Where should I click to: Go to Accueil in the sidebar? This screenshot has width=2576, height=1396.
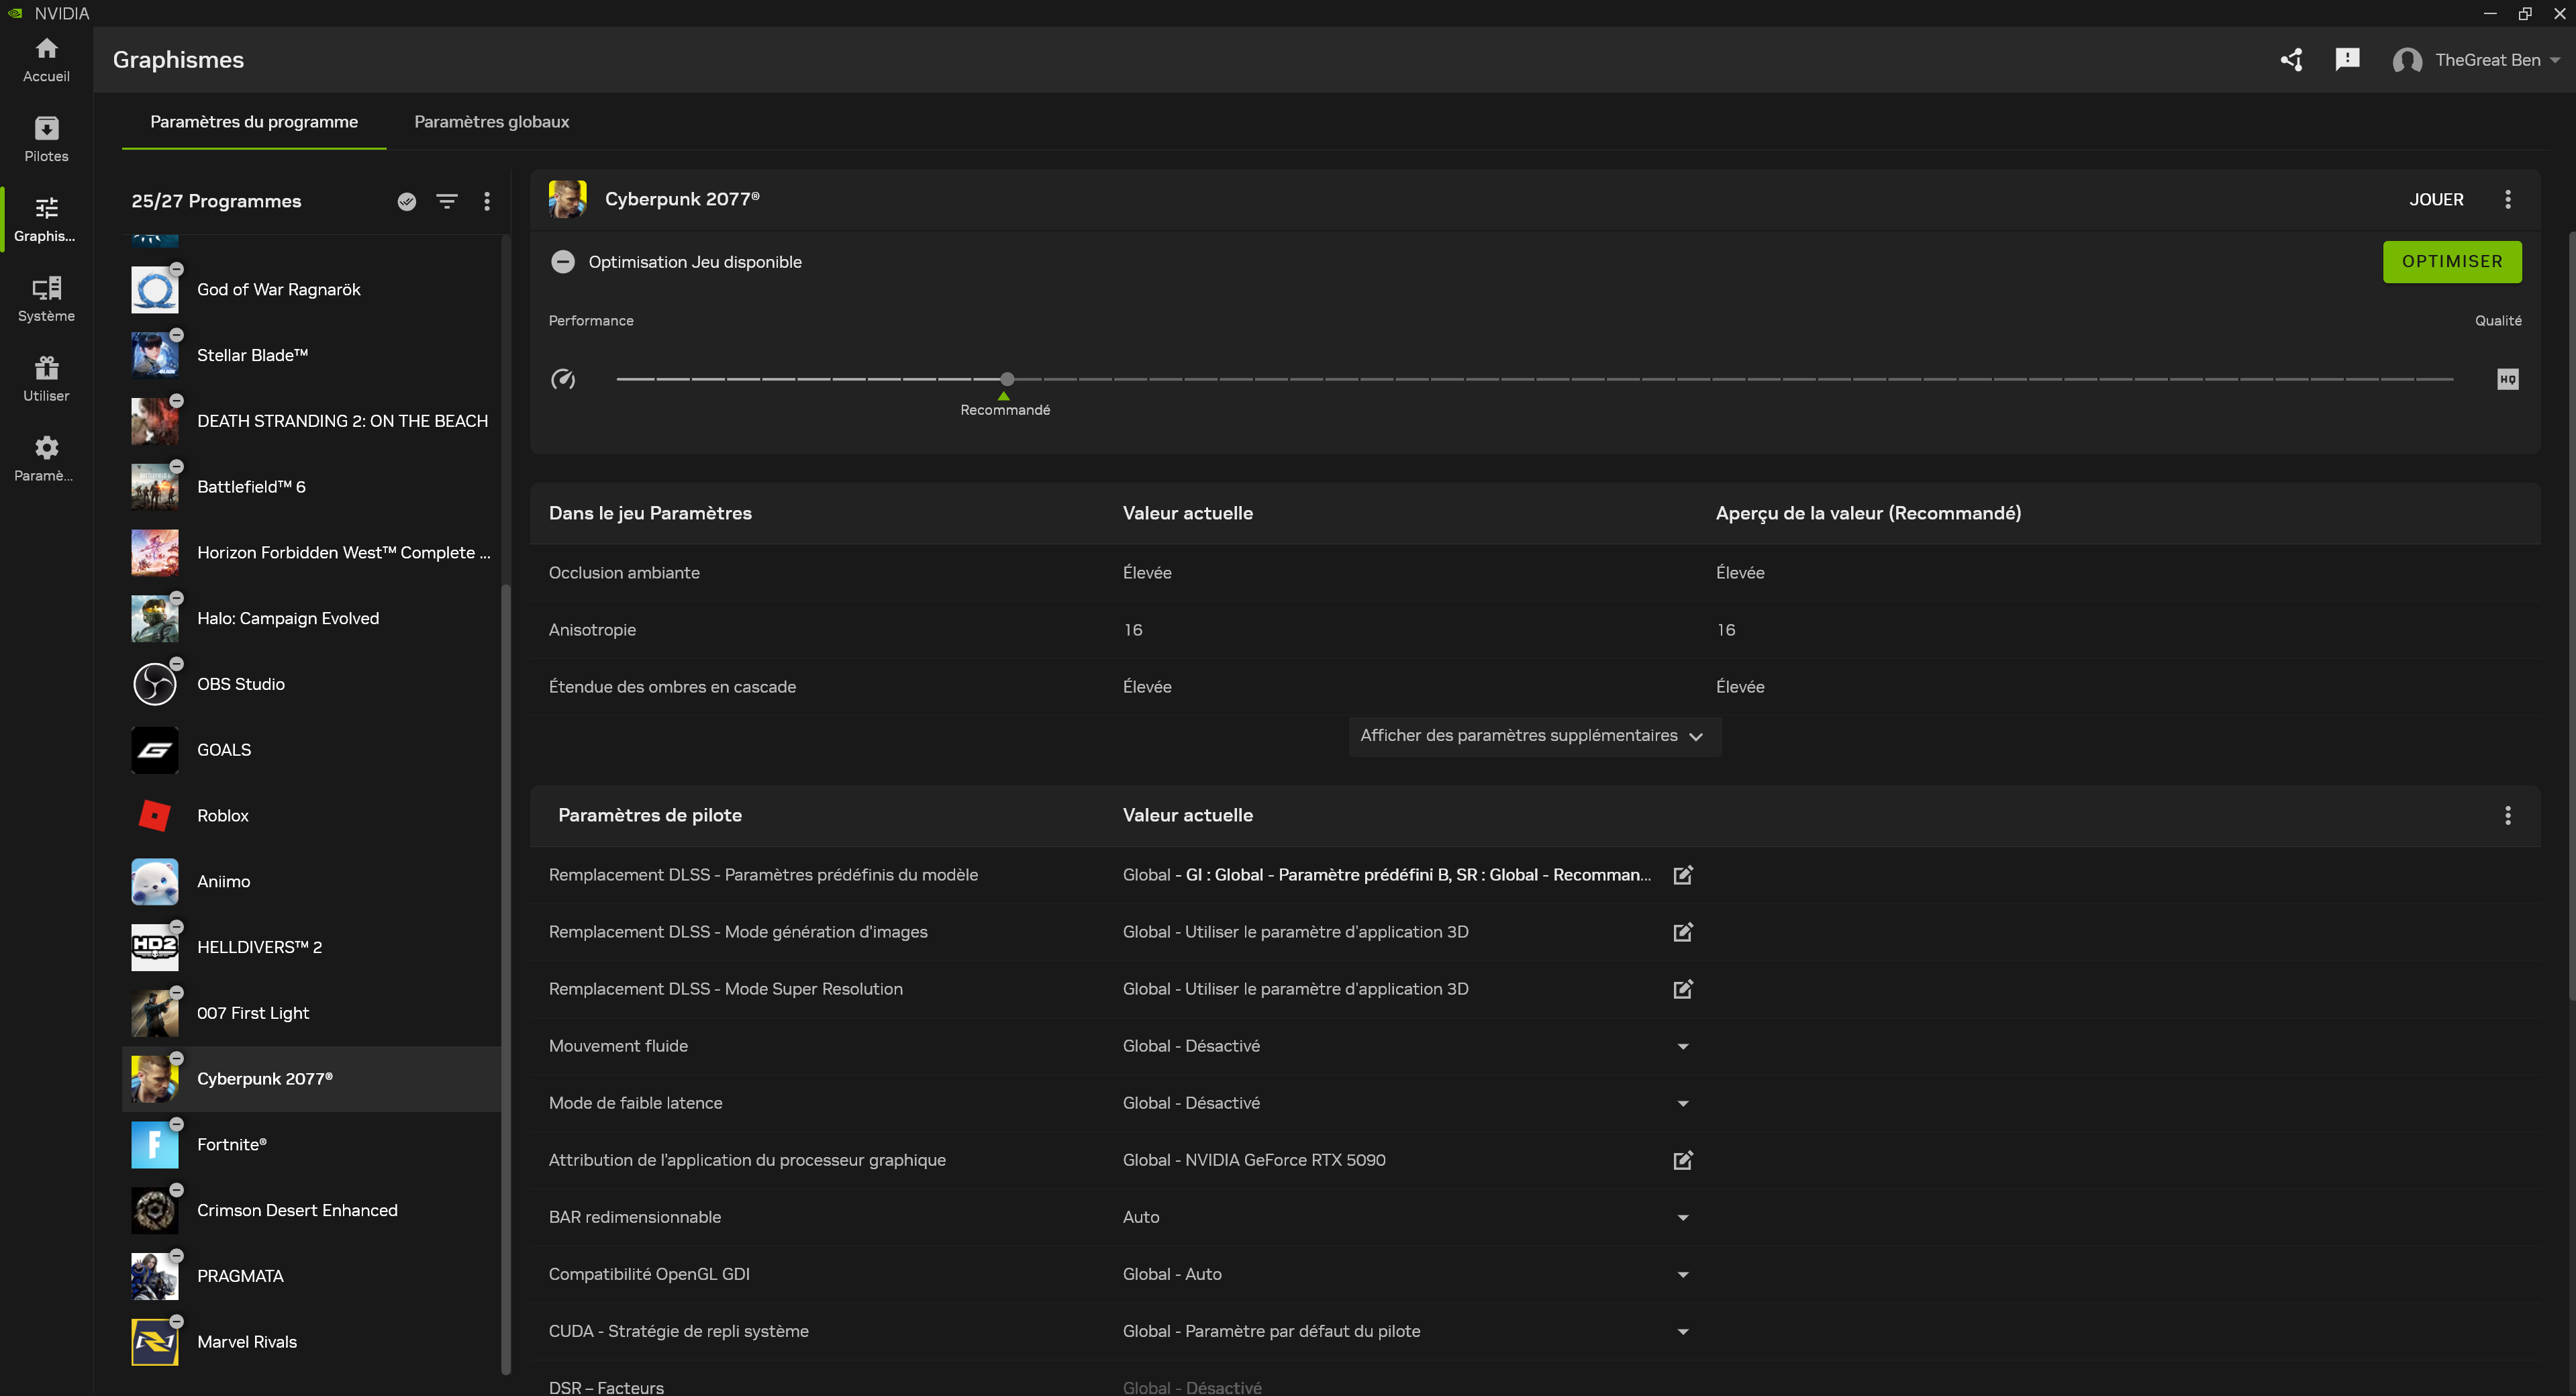[x=46, y=60]
